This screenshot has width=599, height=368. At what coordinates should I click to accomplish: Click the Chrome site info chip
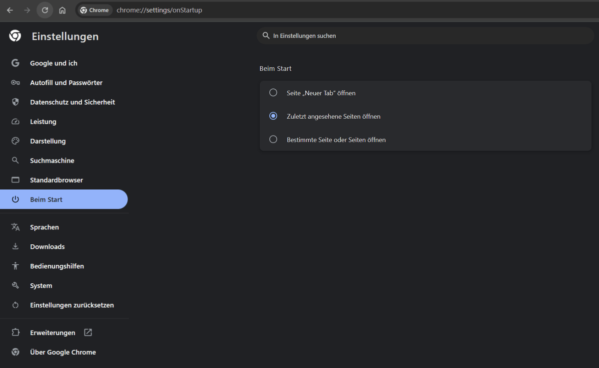[94, 10]
